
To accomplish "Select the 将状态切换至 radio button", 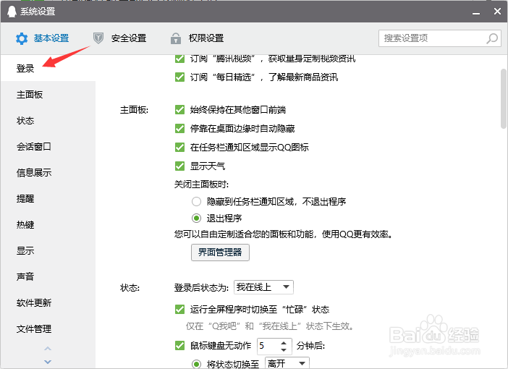I will click(196, 364).
